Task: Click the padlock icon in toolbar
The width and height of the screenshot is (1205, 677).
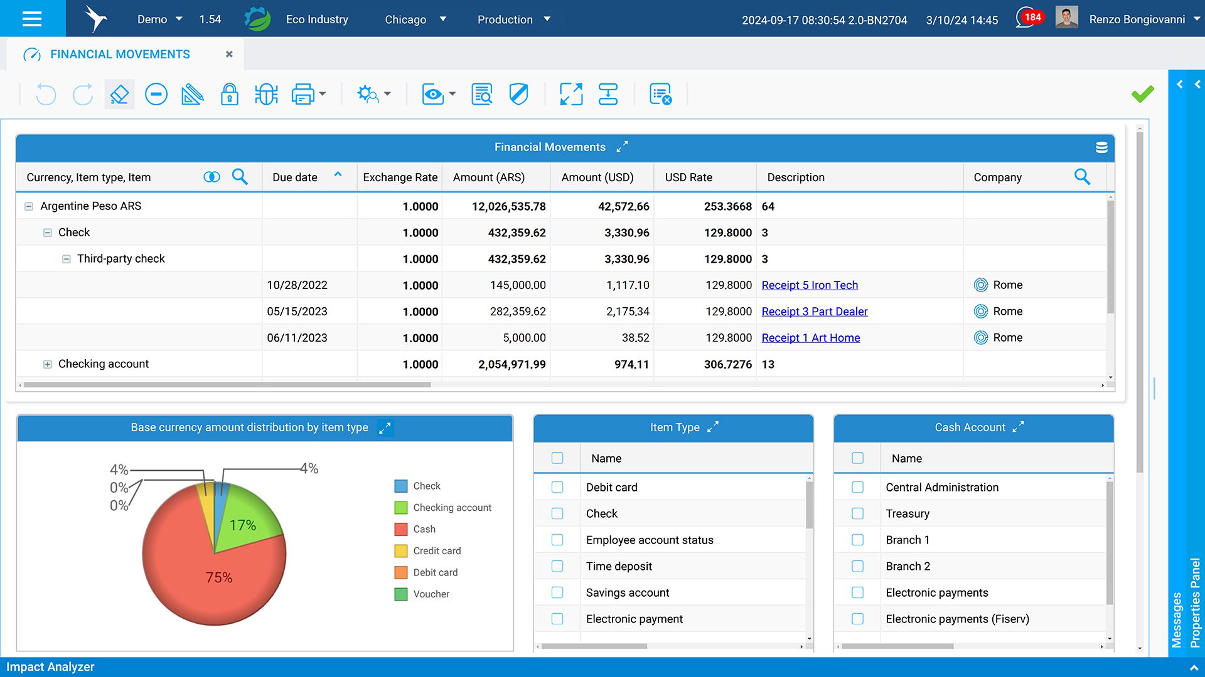Action: pyautogui.click(x=229, y=95)
